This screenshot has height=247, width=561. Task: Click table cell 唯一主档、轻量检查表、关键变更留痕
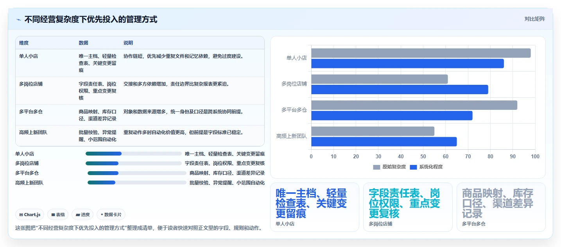coord(97,63)
